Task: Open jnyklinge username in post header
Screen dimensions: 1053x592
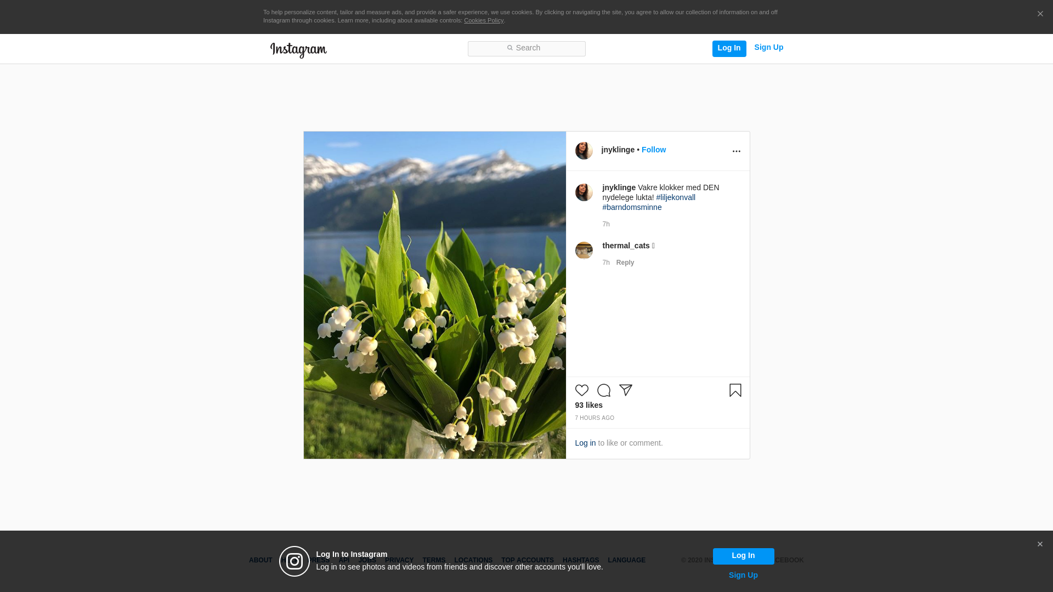Action: point(618,150)
